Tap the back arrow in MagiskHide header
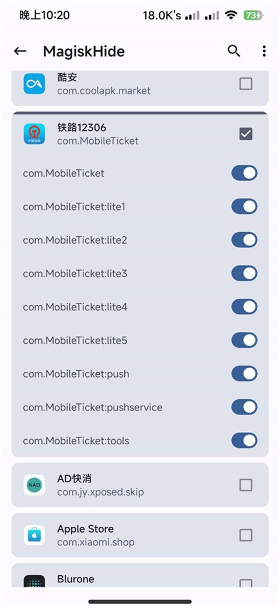The height and width of the screenshot is (608, 280). pyautogui.click(x=20, y=51)
